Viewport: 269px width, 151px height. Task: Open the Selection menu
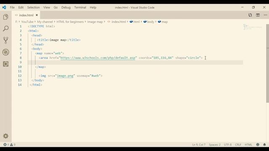click(34, 8)
